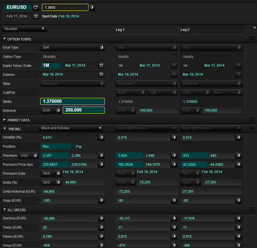Open the Delivery date calendar in strategy column
Image resolution: width=257 pixels, height=248 pixels.
pyautogui.click(x=101, y=74)
